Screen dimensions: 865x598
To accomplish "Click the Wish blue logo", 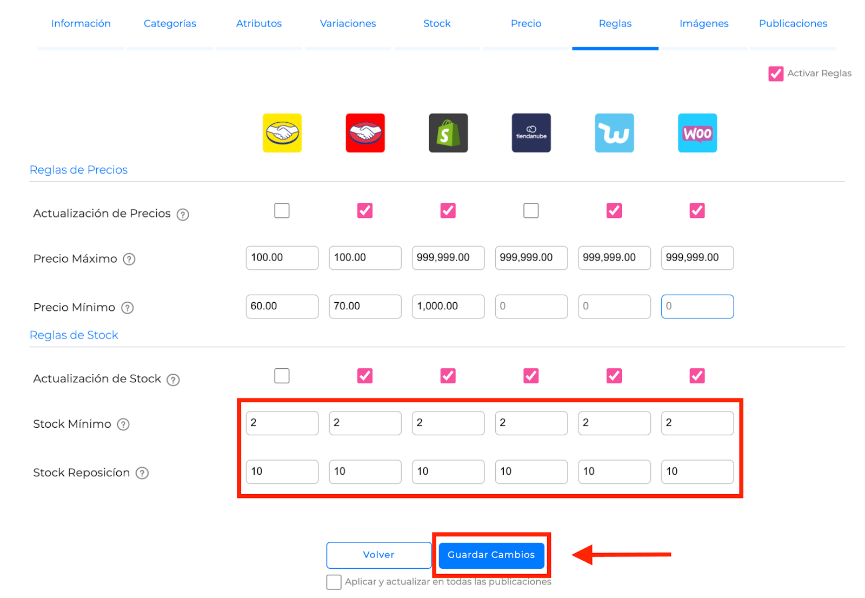I will [614, 133].
